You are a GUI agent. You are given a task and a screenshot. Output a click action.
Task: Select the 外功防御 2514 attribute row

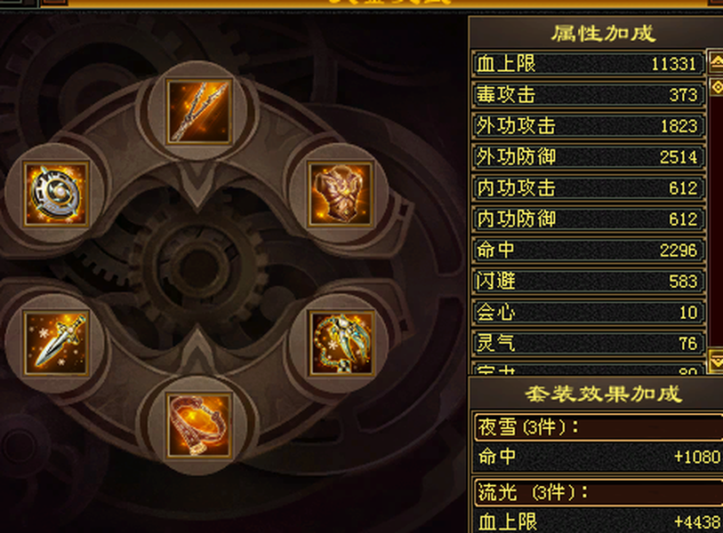(589, 157)
